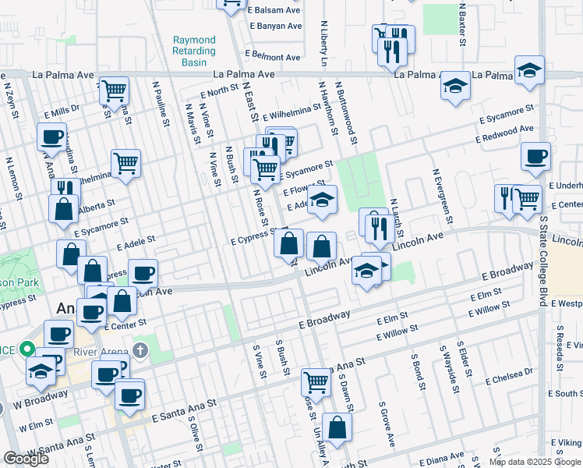Click the graduation cap marker near E Adele St east
The width and height of the screenshot is (583, 468).
[323, 200]
